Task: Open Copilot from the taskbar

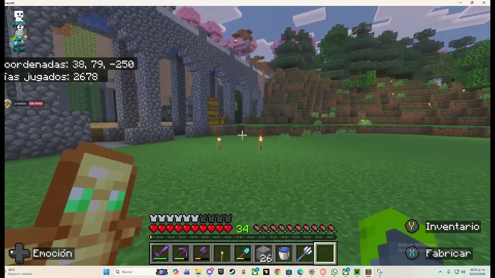Action: tap(176, 272)
